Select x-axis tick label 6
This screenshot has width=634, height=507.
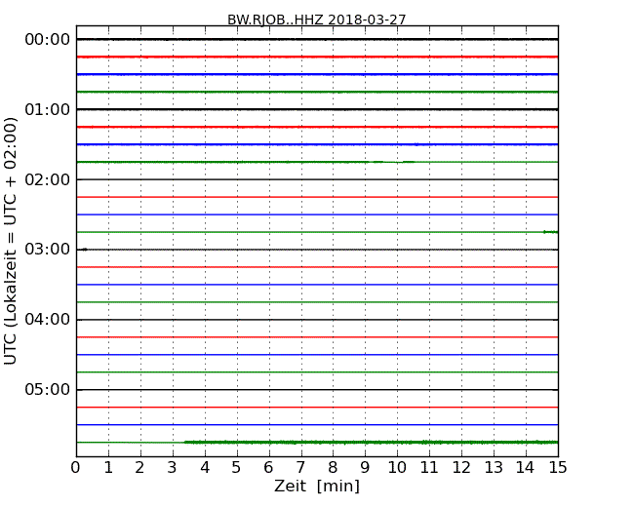coord(268,468)
